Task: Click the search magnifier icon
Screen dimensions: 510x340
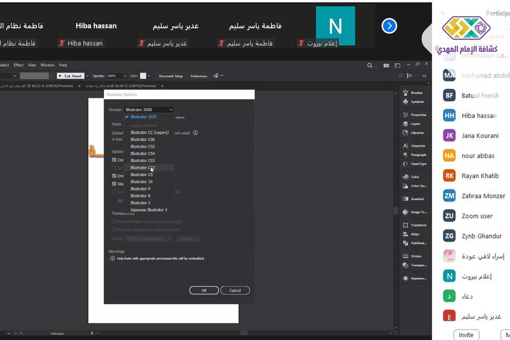Action: 369,65
